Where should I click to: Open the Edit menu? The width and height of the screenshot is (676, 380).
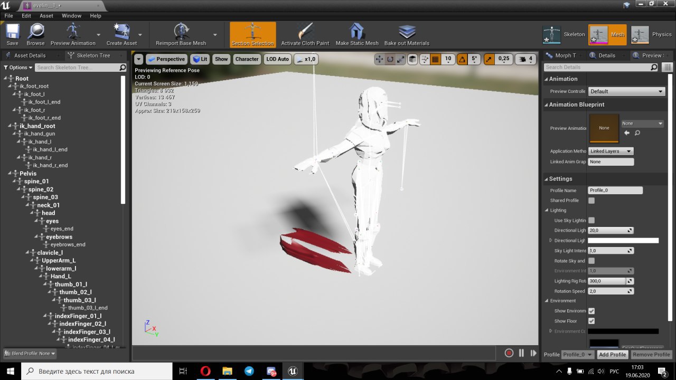(26, 16)
